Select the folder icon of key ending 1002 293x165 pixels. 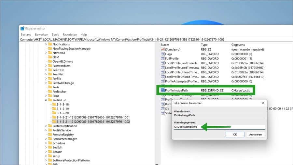pyautogui.click(x=54, y=121)
